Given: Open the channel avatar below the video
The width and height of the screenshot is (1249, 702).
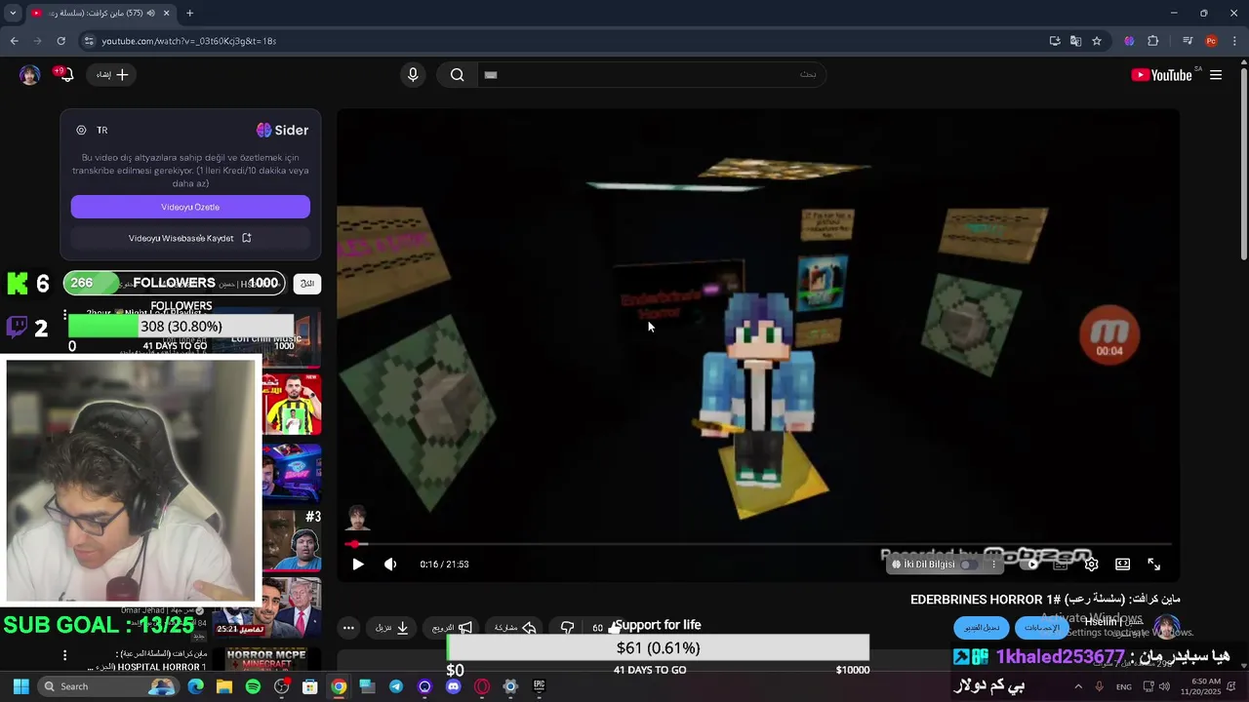Looking at the screenshot, I should 1167,628.
